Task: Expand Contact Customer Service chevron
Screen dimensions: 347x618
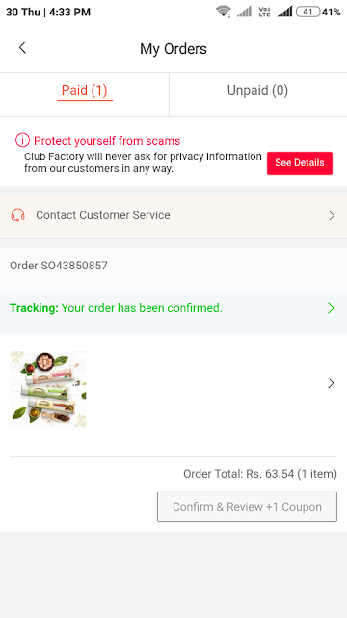Action: [x=332, y=215]
